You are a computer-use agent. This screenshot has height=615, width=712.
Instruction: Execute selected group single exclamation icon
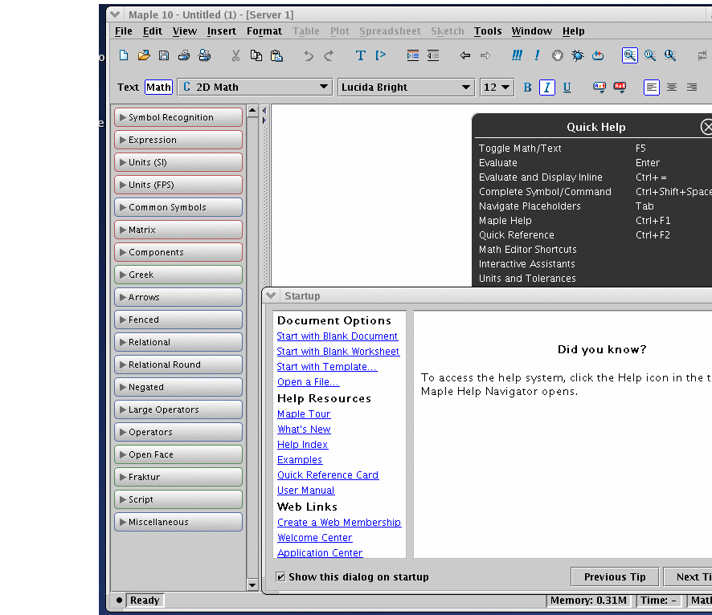537,55
